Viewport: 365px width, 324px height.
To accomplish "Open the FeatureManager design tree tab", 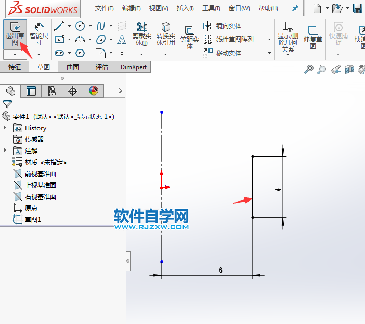I will click(10, 91).
